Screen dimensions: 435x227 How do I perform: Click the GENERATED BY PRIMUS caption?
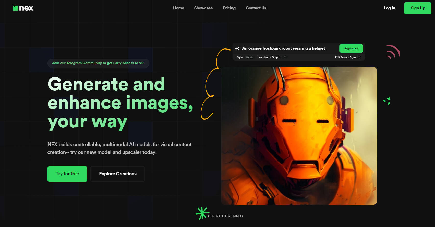pyautogui.click(x=225, y=216)
